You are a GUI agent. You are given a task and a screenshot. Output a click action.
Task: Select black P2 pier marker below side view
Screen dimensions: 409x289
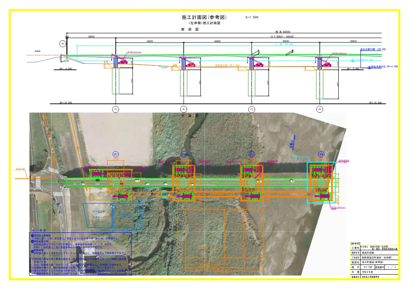coord(184,109)
